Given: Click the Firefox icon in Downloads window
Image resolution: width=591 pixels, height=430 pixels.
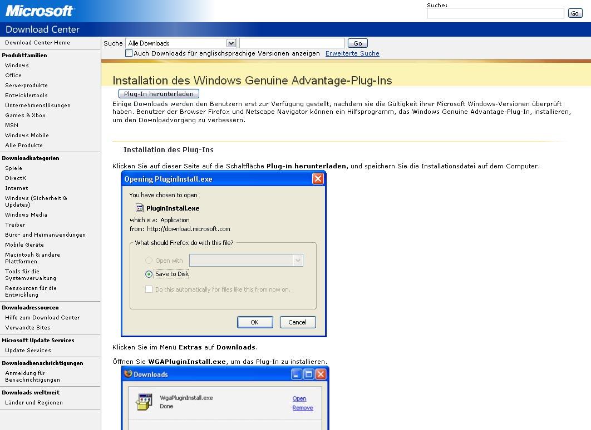Looking at the screenshot, I should [x=128, y=374].
